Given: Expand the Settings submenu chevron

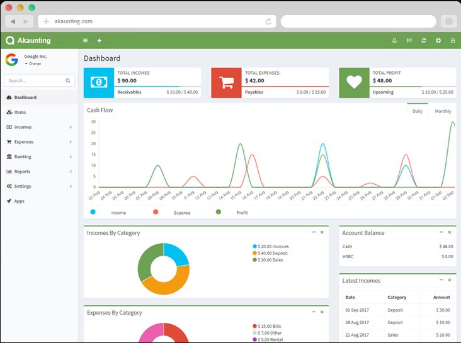Looking at the screenshot, I should [71, 186].
